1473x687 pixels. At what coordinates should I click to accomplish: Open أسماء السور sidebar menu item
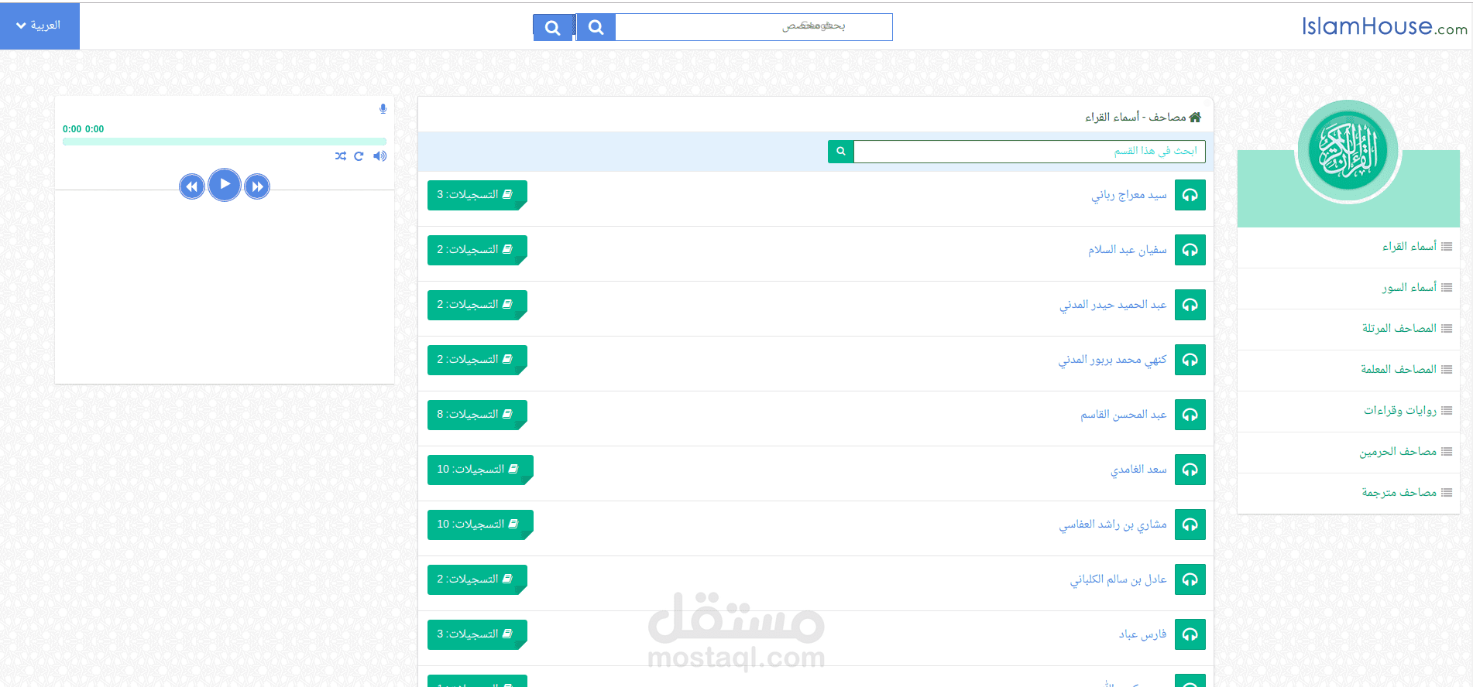[1348, 288]
